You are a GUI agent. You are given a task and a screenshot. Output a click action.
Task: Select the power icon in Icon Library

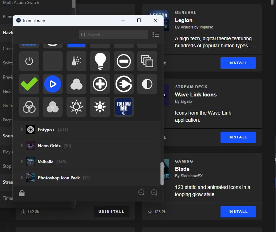29,61
